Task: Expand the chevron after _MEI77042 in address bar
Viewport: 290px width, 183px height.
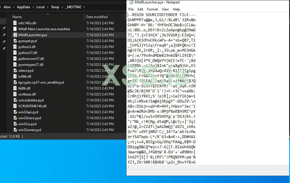Action: coord(84,7)
